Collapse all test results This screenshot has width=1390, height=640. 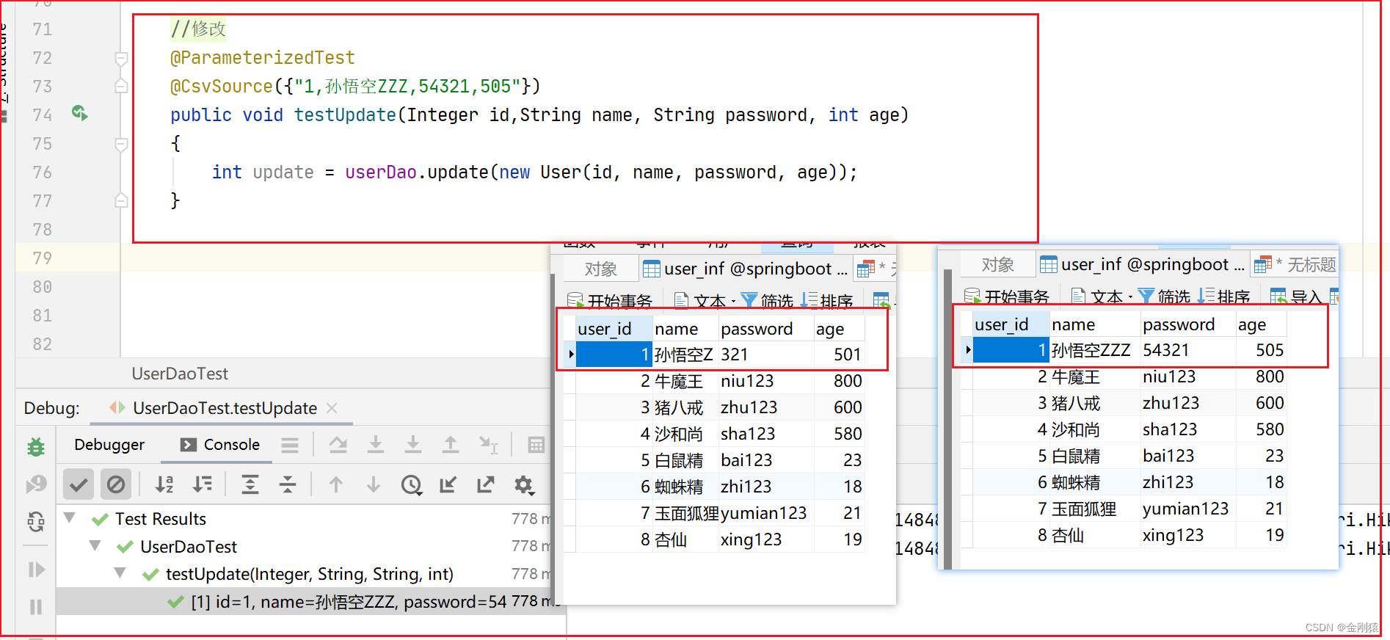(x=288, y=484)
